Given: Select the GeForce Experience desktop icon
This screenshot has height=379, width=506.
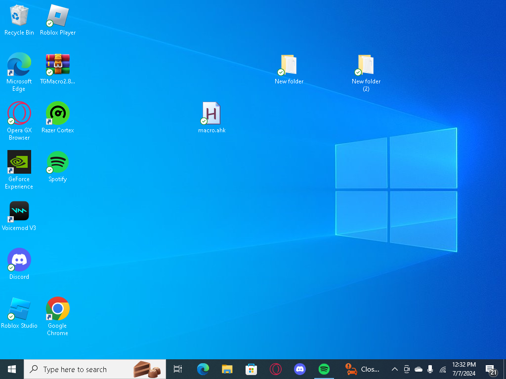Looking at the screenshot, I should pos(19,162).
